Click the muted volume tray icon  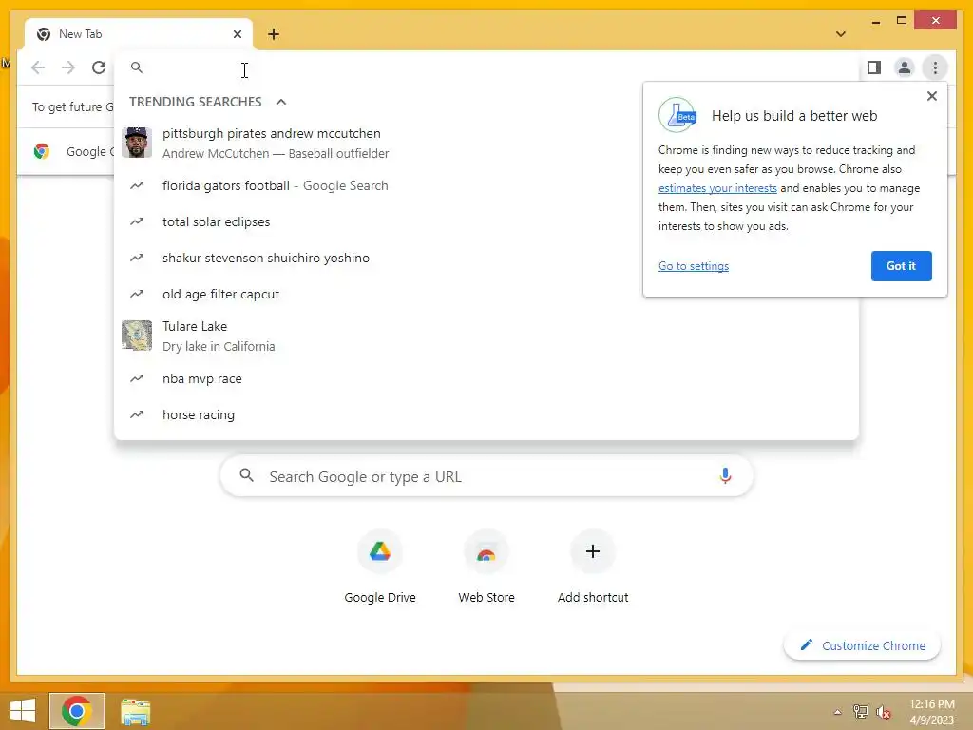point(884,711)
